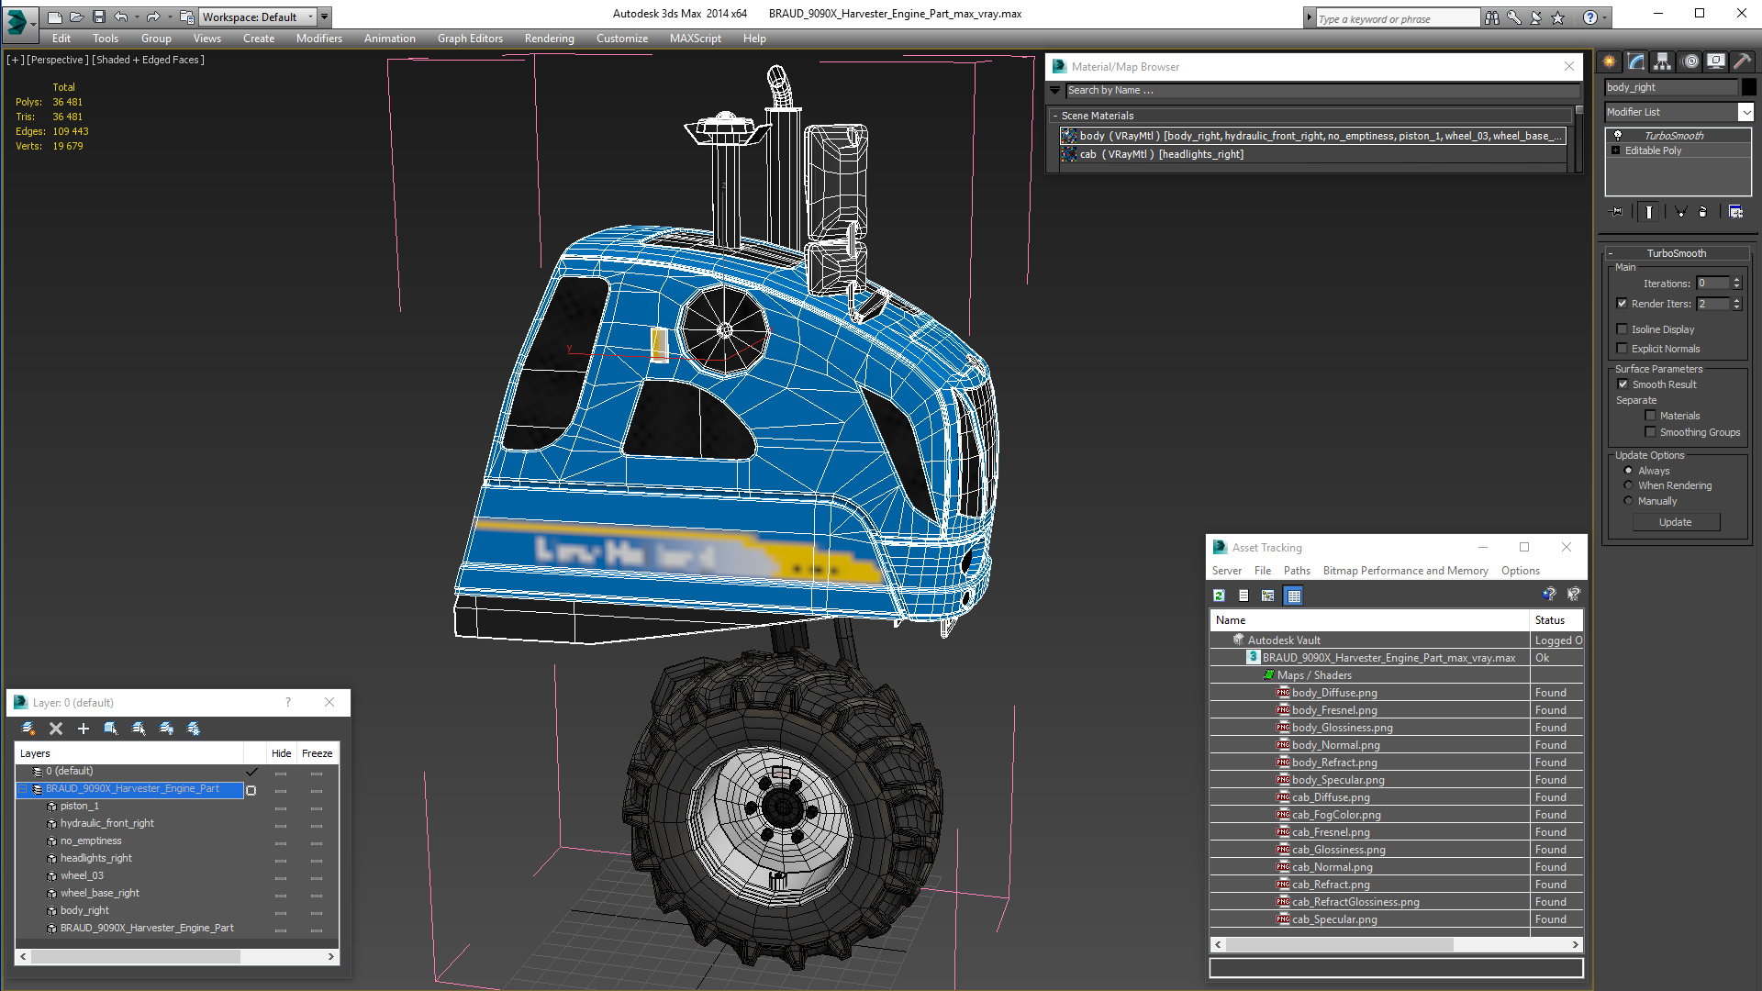Screen dimensions: 1762x991
Task: Select the When Rendering update option
Action: [1629, 485]
